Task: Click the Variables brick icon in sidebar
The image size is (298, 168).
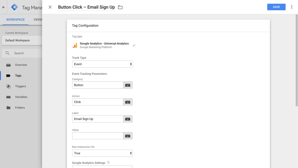Action: [8, 97]
